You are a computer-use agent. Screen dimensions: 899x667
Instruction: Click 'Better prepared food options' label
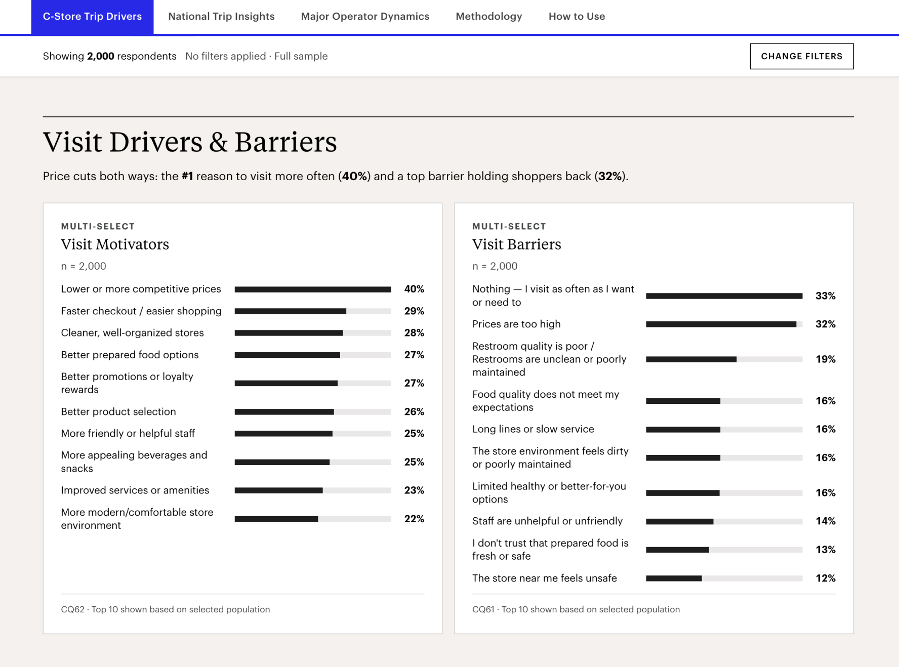pos(130,355)
